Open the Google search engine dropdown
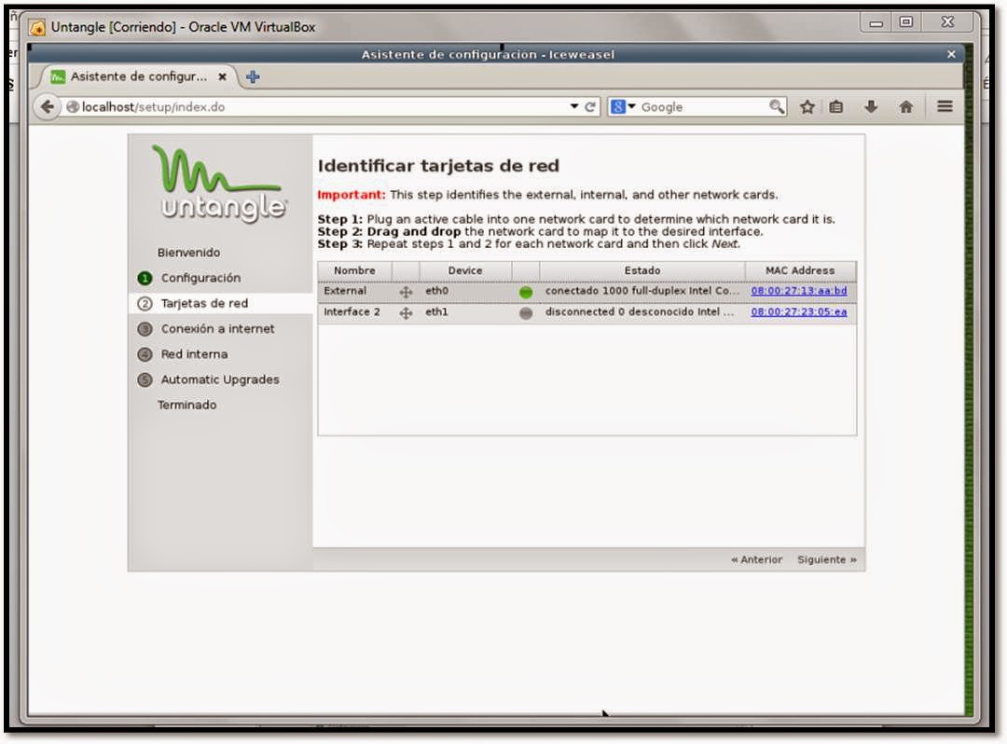Image resolution: width=1007 pixels, height=744 pixels. click(627, 106)
